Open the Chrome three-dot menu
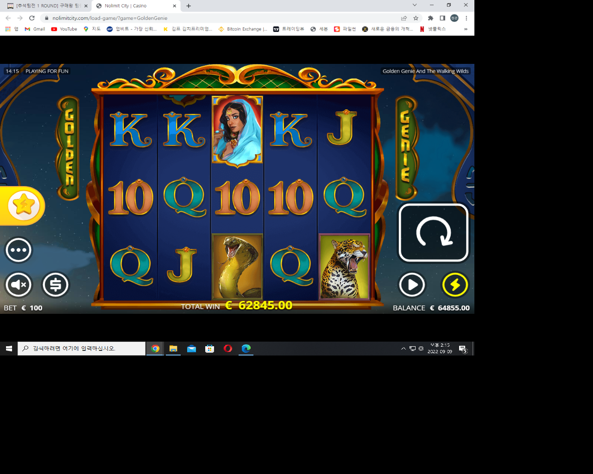593x474 pixels. 467,18
